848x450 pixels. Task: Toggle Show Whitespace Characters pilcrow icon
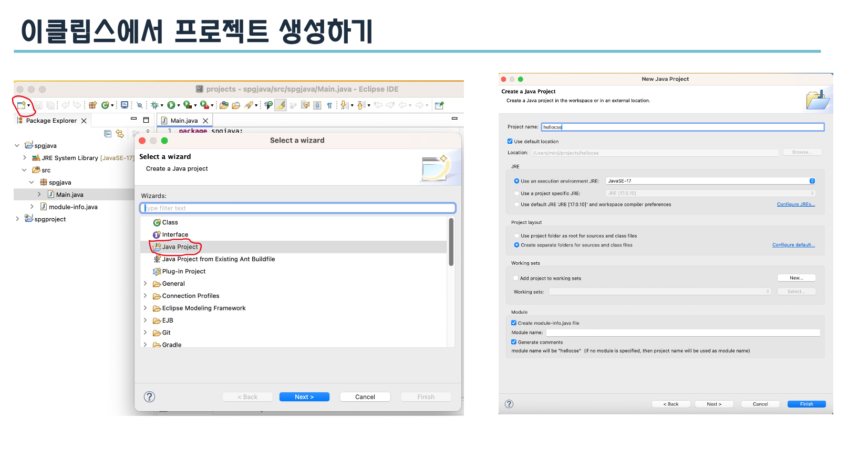(x=329, y=105)
